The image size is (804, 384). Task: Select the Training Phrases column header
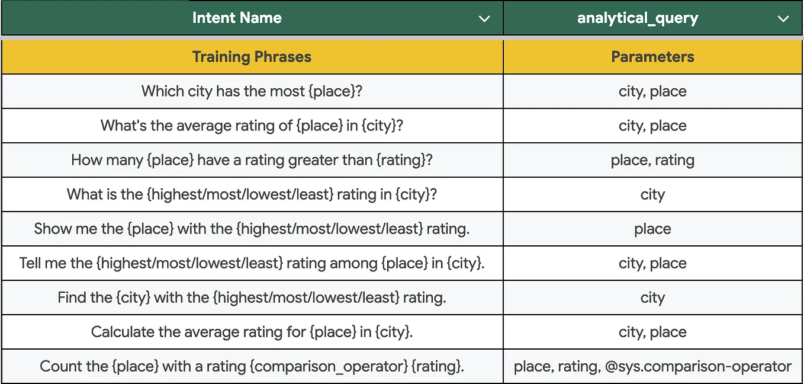[x=251, y=57]
